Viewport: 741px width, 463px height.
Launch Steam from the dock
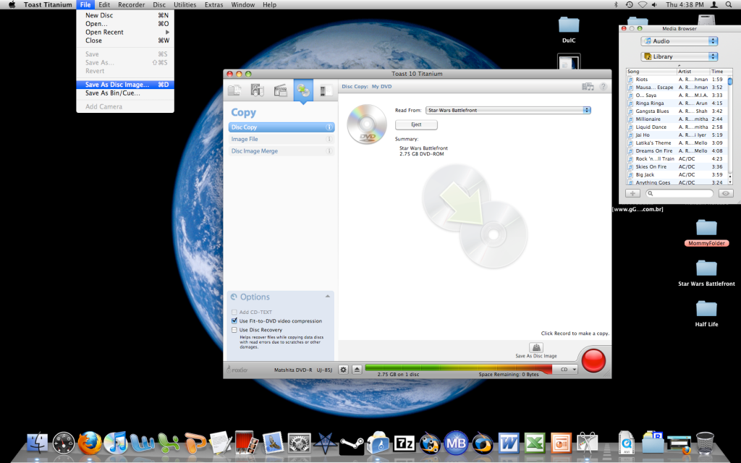click(352, 444)
